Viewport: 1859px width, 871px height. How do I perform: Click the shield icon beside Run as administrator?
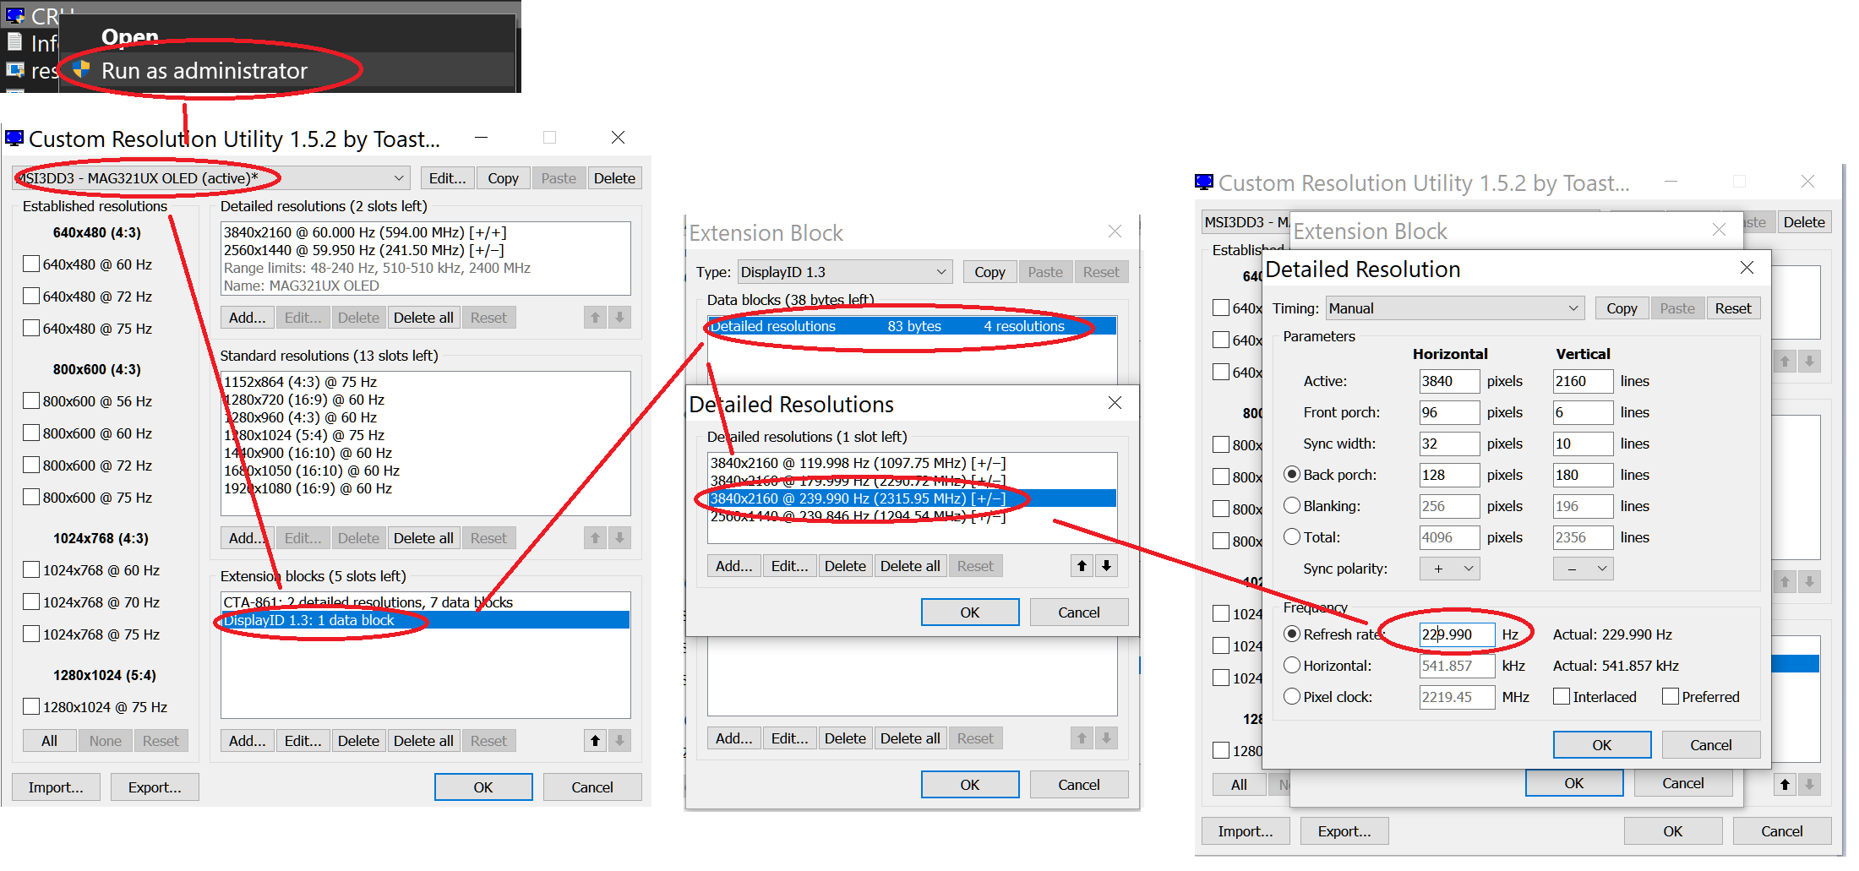[82, 70]
